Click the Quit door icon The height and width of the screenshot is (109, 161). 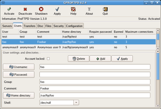[x=105, y=9]
